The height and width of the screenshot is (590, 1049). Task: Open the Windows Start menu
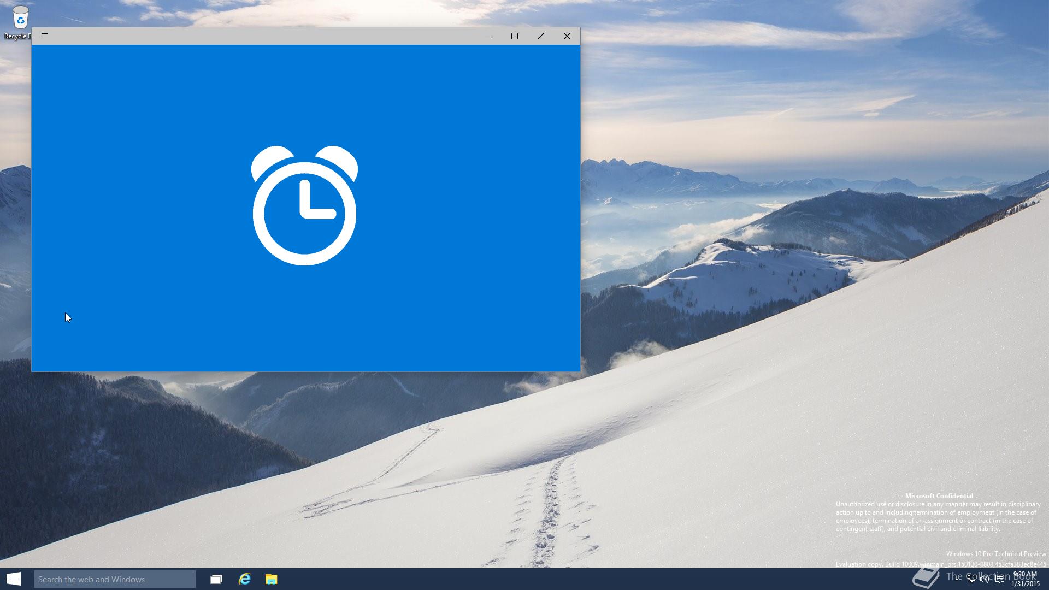pos(14,579)
